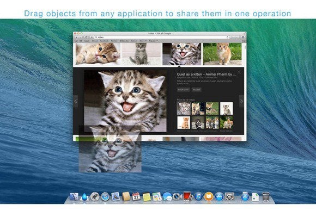The width and height of the screenshot is (316, 211).
Task: Open Calendar icon showing 27 in the dock
Action: pyautogui.click(x=136, y=196)
